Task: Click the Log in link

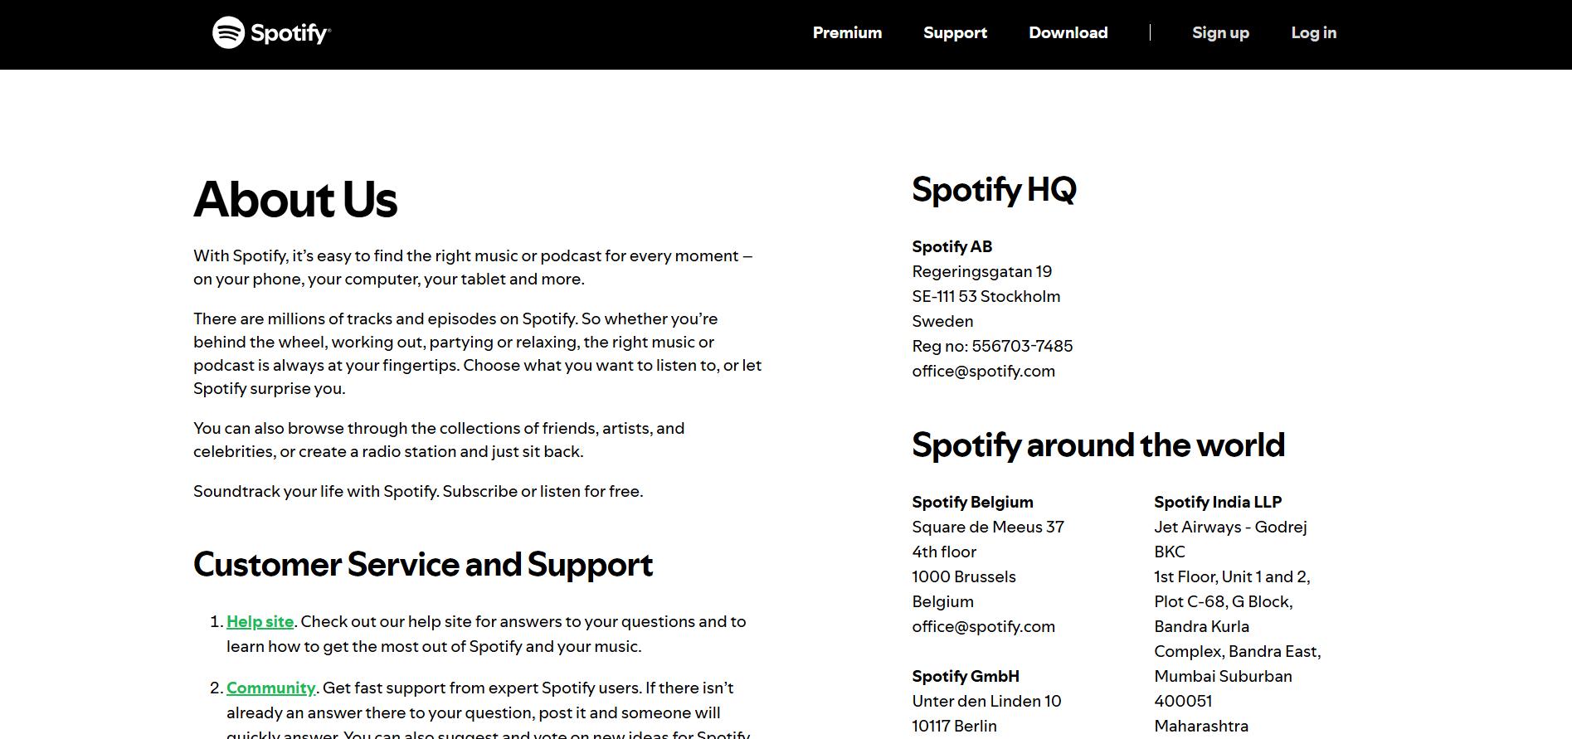Action: (x=1313, y=33)
